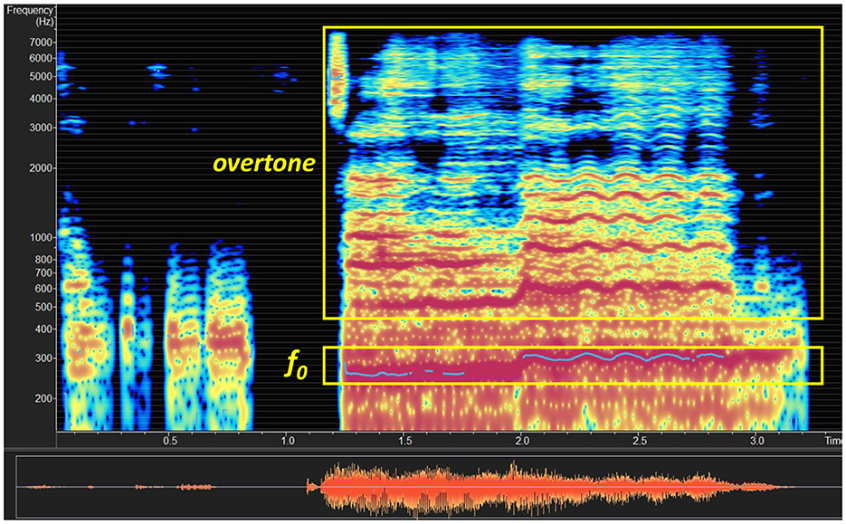Select the 1.0 mark on the time axis

pos(288,441)
